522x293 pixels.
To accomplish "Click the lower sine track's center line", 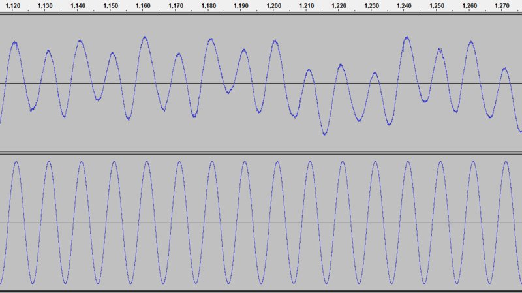I will click(x=261, y=223).
